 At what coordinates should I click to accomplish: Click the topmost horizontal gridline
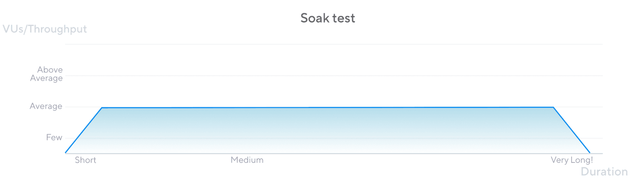coord(332,44)
